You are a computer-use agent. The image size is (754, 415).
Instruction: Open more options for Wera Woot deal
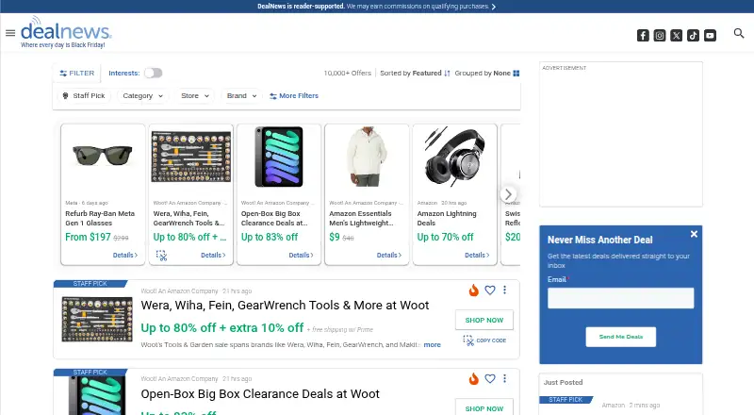[x=504, y=290]
